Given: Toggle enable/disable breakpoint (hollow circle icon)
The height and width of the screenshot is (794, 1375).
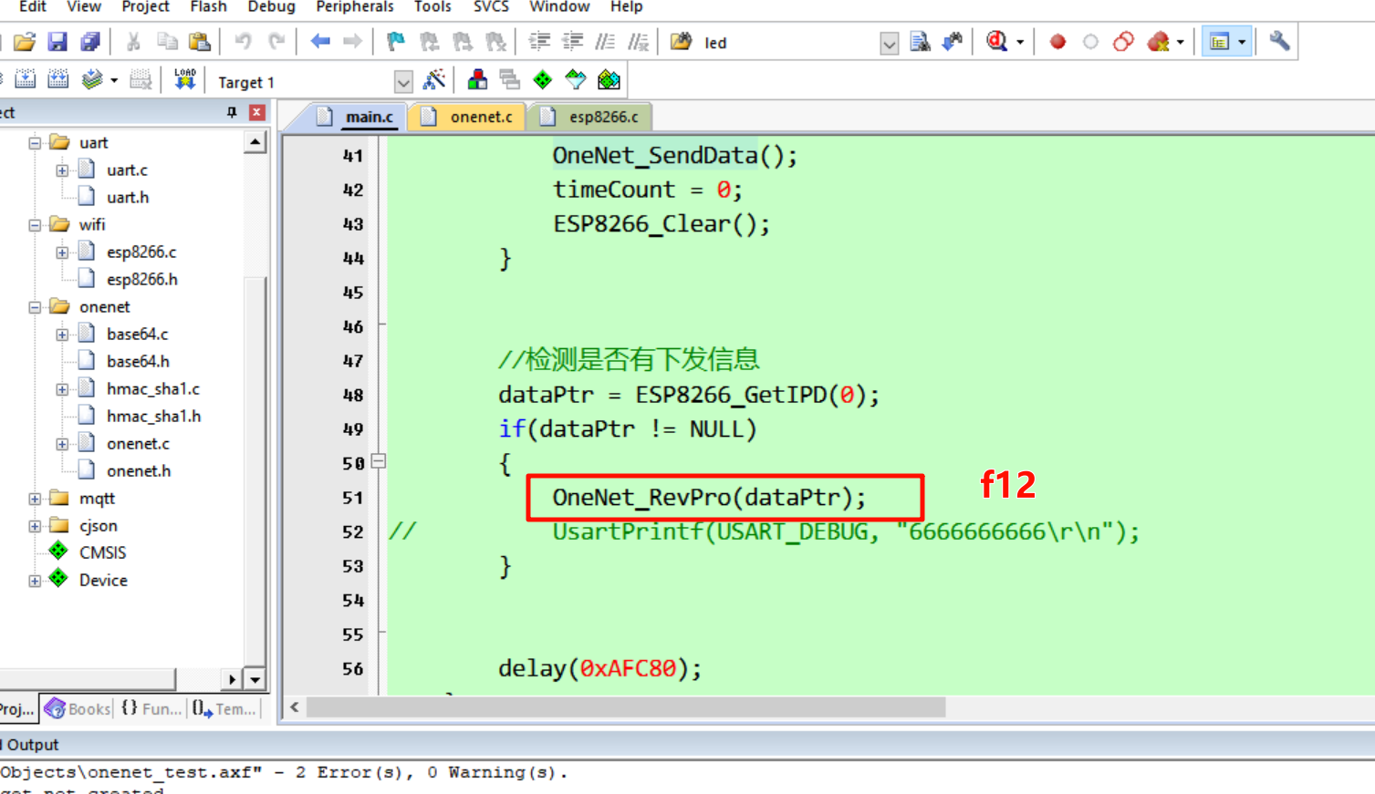Looking at the screenshot, I should [x=1090, y=42].
